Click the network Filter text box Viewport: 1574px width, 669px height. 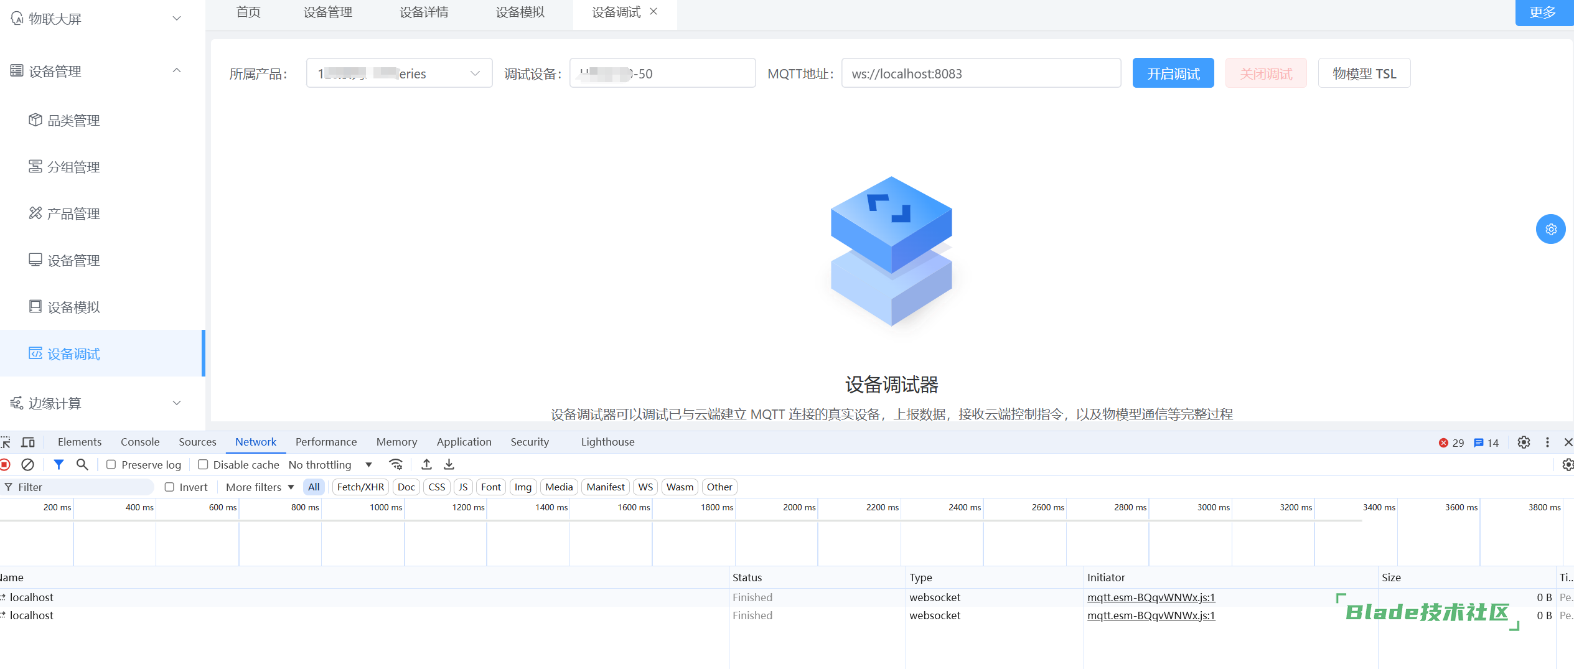point(78,487)
